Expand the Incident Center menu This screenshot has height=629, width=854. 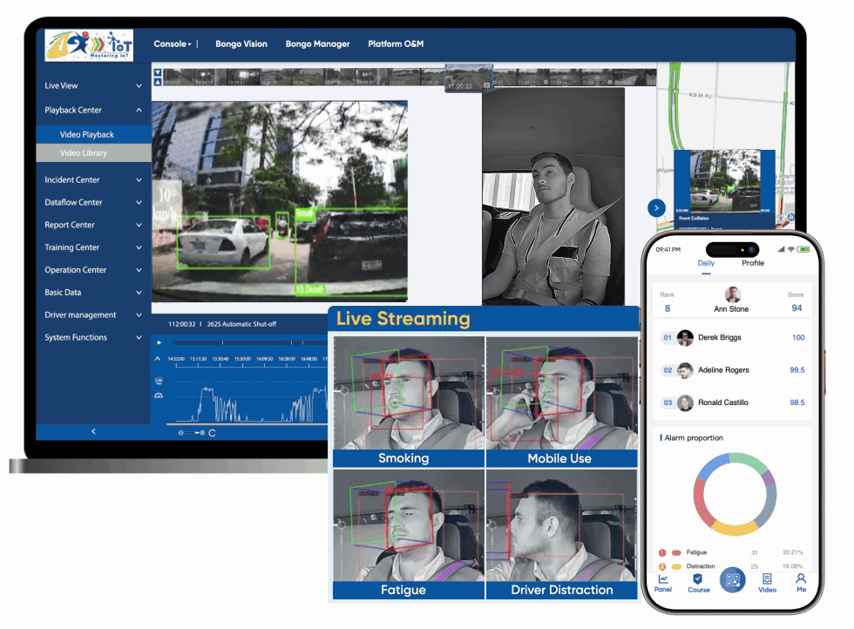pos(92,180)
